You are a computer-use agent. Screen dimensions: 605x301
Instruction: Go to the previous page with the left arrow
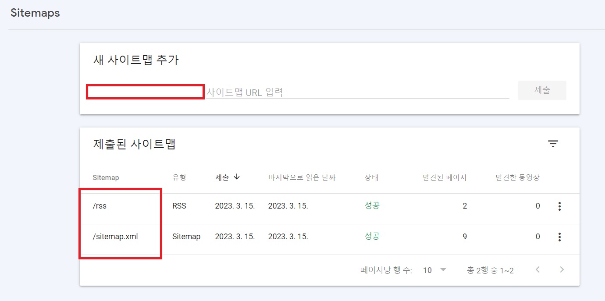(x=537, y=270)
